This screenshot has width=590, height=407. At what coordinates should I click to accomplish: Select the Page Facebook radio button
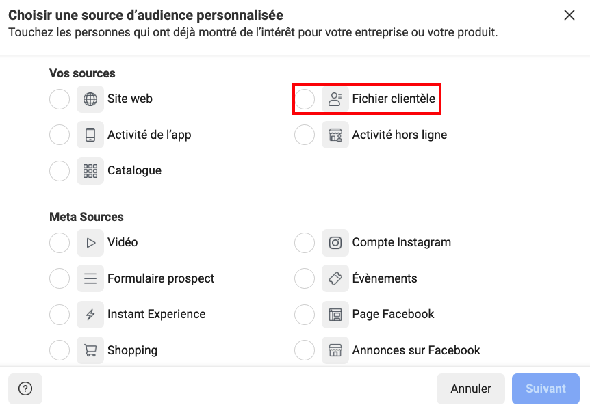305,315
